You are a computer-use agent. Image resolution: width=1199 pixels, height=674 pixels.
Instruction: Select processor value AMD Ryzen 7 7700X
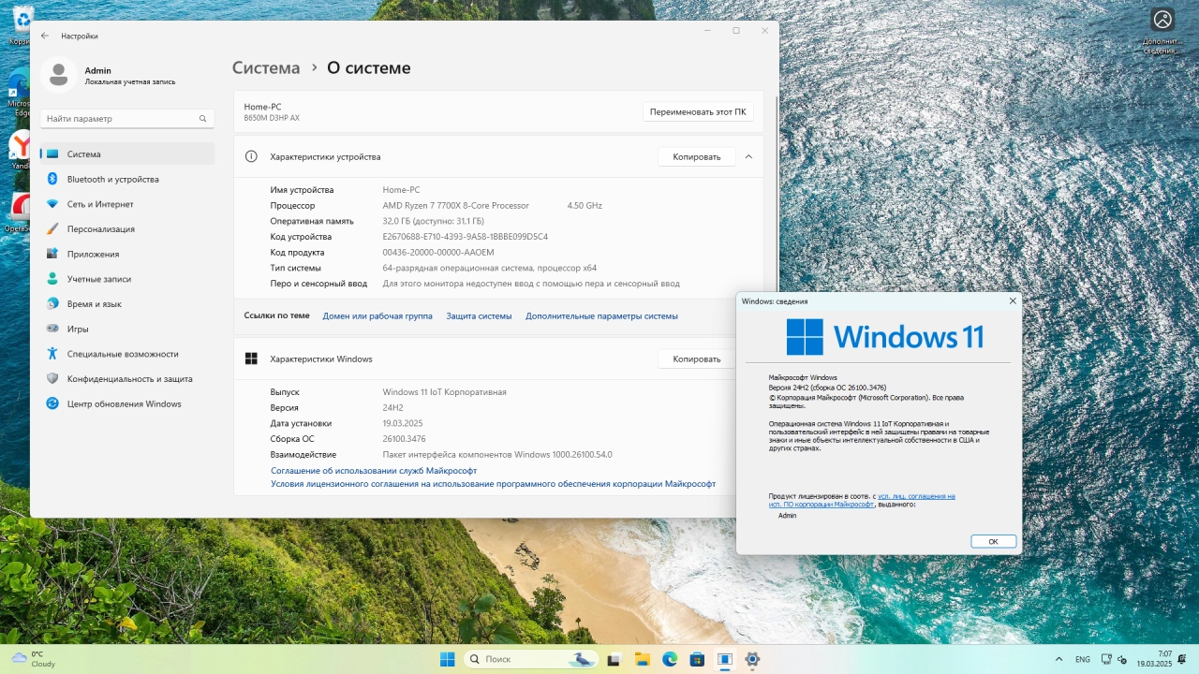pyautogui.click(x=455, y=205)
